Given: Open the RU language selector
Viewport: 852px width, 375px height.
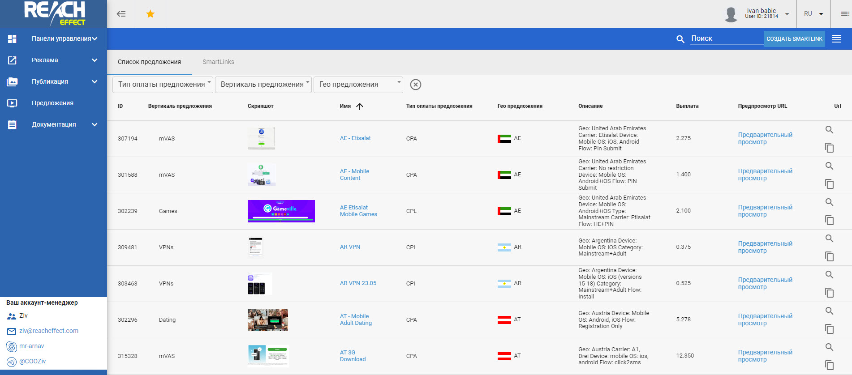Looking at the screenshot, I should coord(813,14).
